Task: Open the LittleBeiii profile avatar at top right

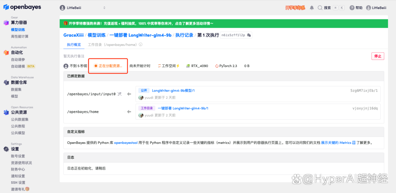Action: (x=368, y=8)
